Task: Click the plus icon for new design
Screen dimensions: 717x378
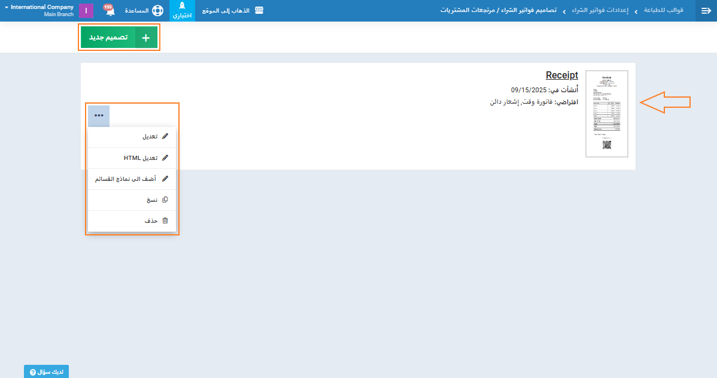Action: click(146, 38)
